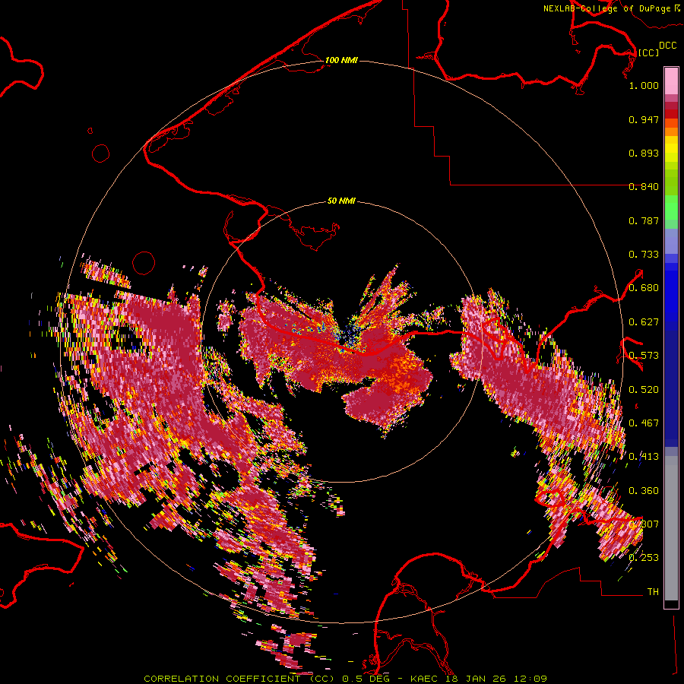Click the 0.520 legend value
Viewport: 684px width, 684px height.
(x=644, y=390)
